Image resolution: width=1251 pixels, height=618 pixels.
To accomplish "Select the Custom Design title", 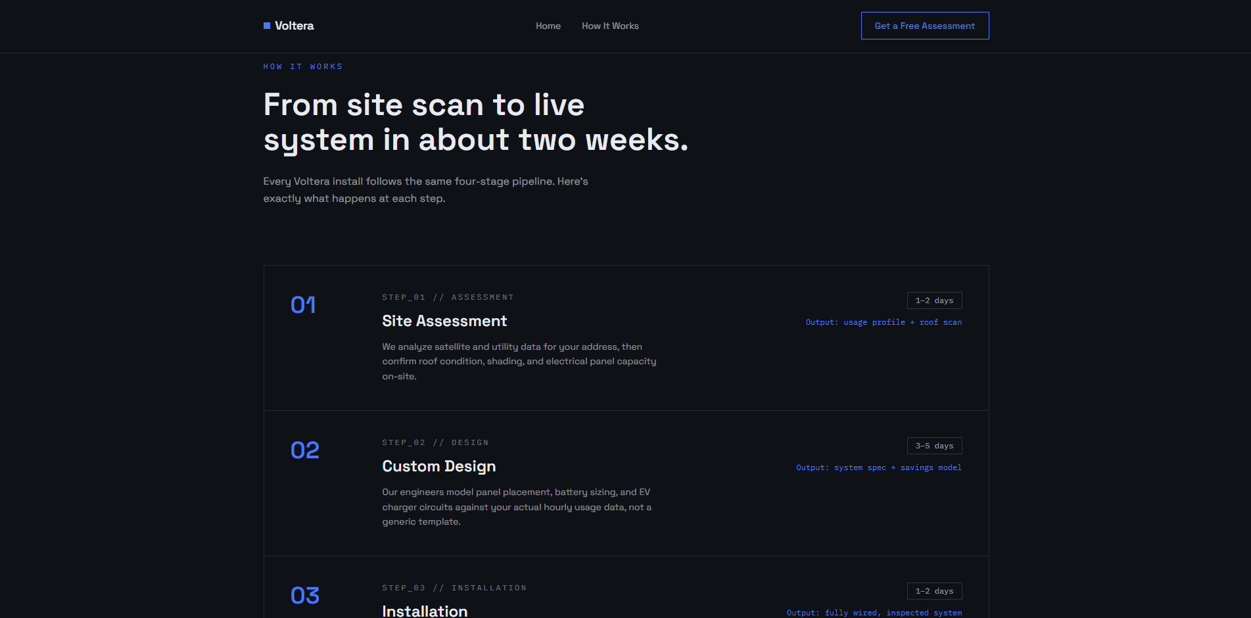I will click(439, 466).
